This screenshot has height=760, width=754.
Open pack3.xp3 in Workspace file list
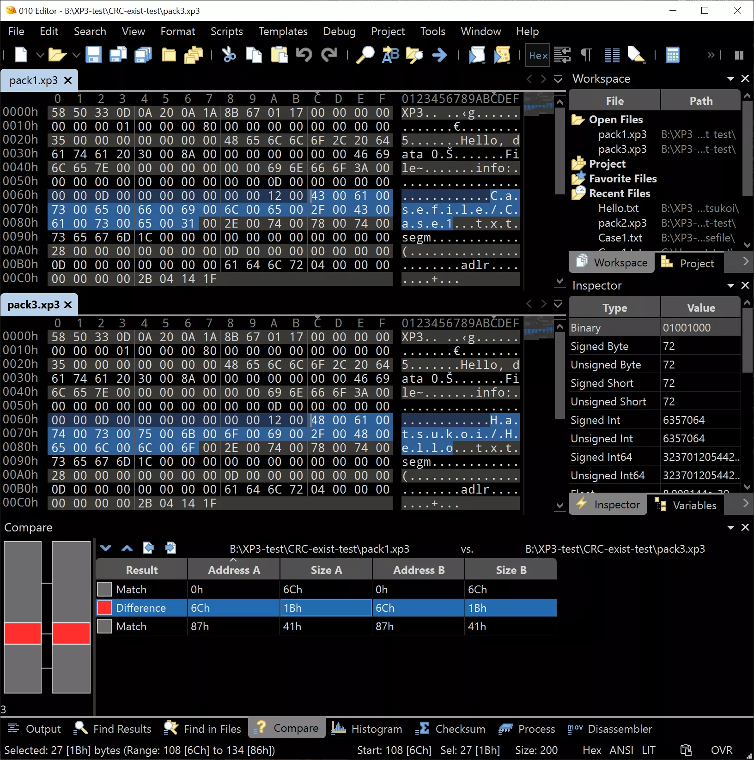pos(622,149)
